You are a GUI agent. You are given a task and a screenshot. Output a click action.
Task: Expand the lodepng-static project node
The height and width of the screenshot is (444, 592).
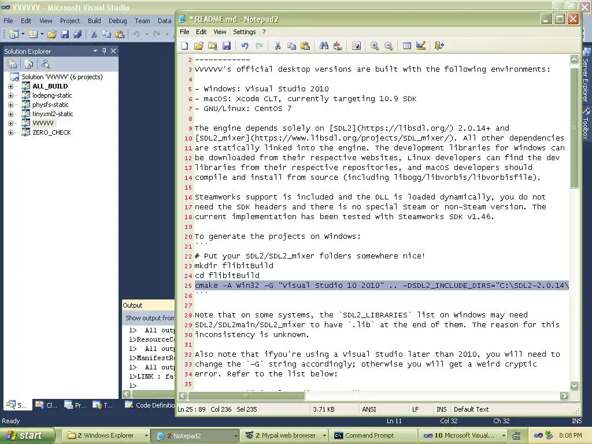coord(10,95)
